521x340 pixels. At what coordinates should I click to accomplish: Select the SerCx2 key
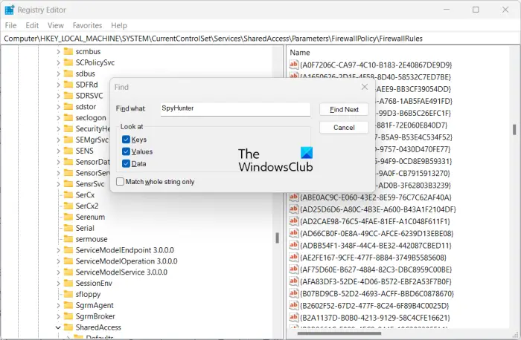click(87, 206)
